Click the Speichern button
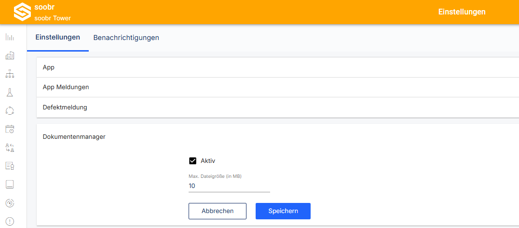Image resolution: width=519 pixels, height=228 pixels. pyautogui.click(x=283, y=211)
